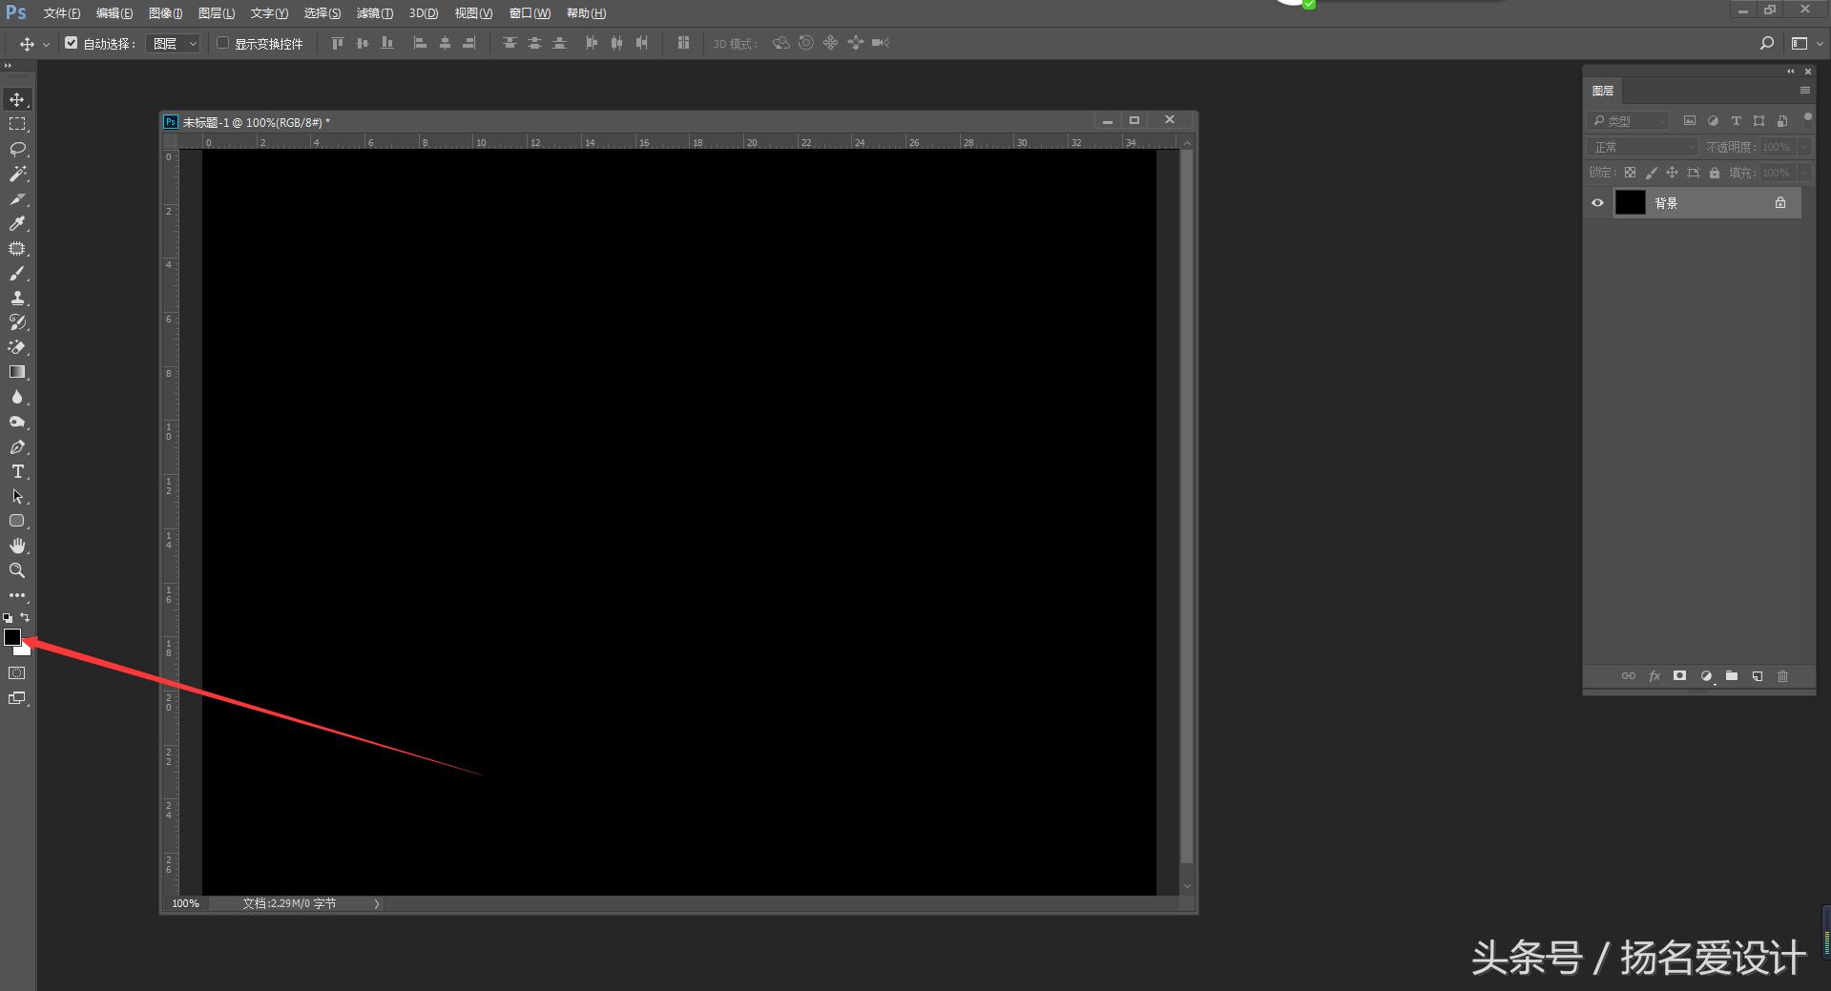Open the 正常 blend mode dropdown
1831x991 pixels.
click(x=1643, y=147)
